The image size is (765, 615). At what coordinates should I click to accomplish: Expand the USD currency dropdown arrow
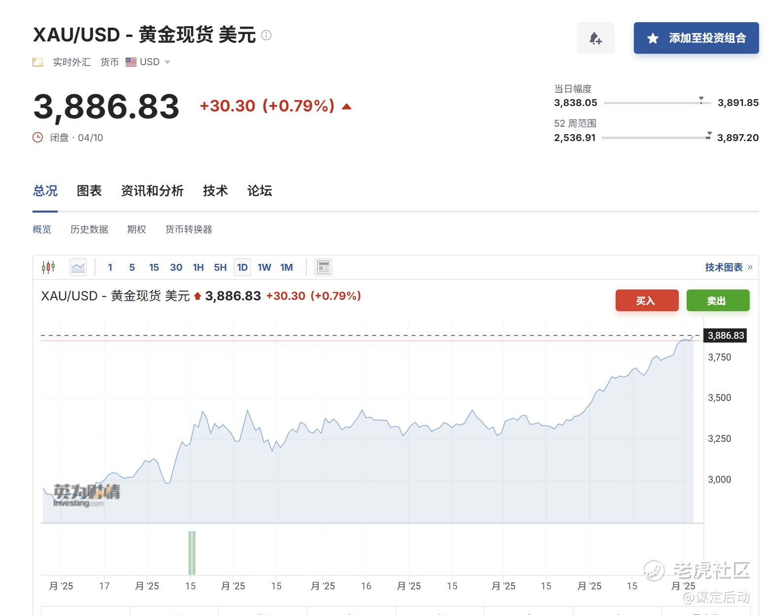167,62
